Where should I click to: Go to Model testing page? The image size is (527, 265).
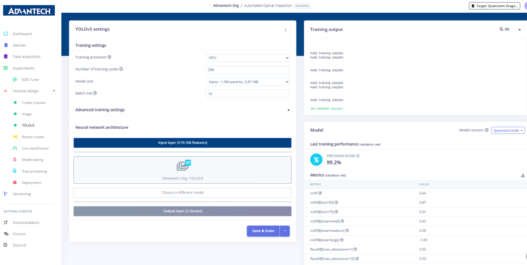click(32, 160)
